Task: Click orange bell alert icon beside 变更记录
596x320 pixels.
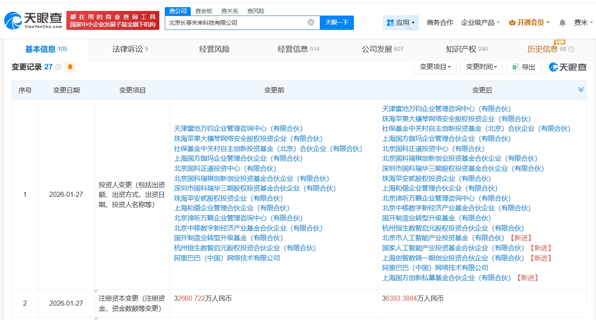Action: tap(70, 67)
